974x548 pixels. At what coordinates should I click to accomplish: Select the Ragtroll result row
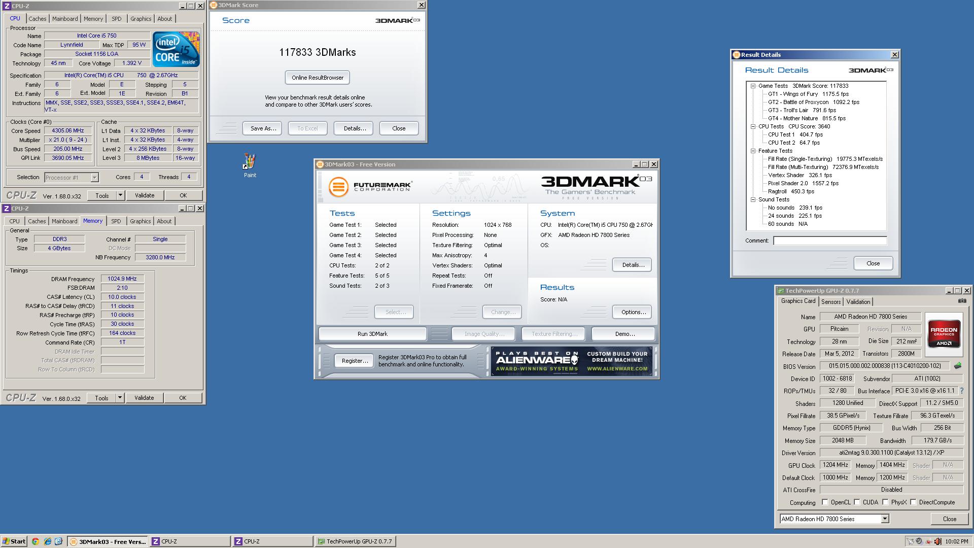[x=791, y=191]
